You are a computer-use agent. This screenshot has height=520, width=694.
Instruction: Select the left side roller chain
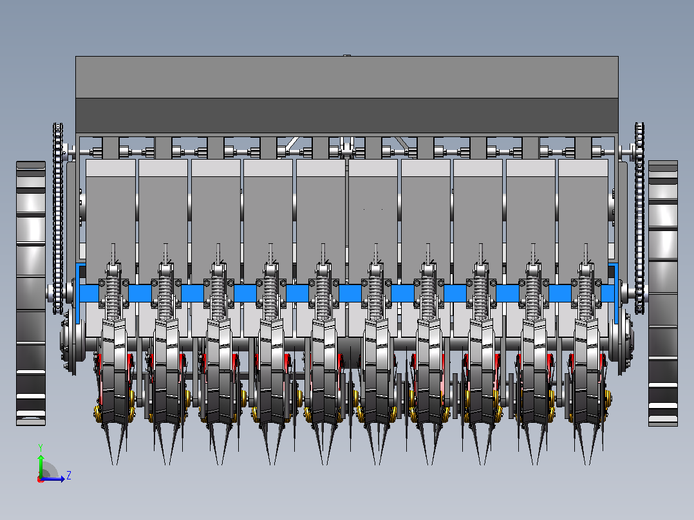[58, 219]
